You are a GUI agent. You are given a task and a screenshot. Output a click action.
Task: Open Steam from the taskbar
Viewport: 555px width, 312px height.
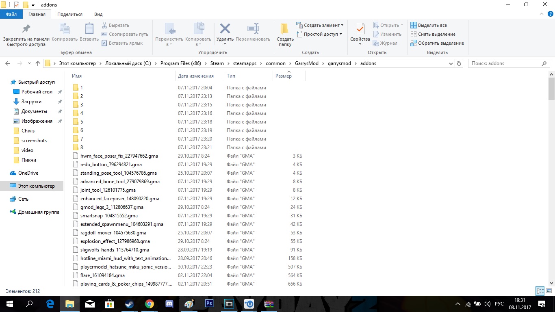tap(130, 304)
